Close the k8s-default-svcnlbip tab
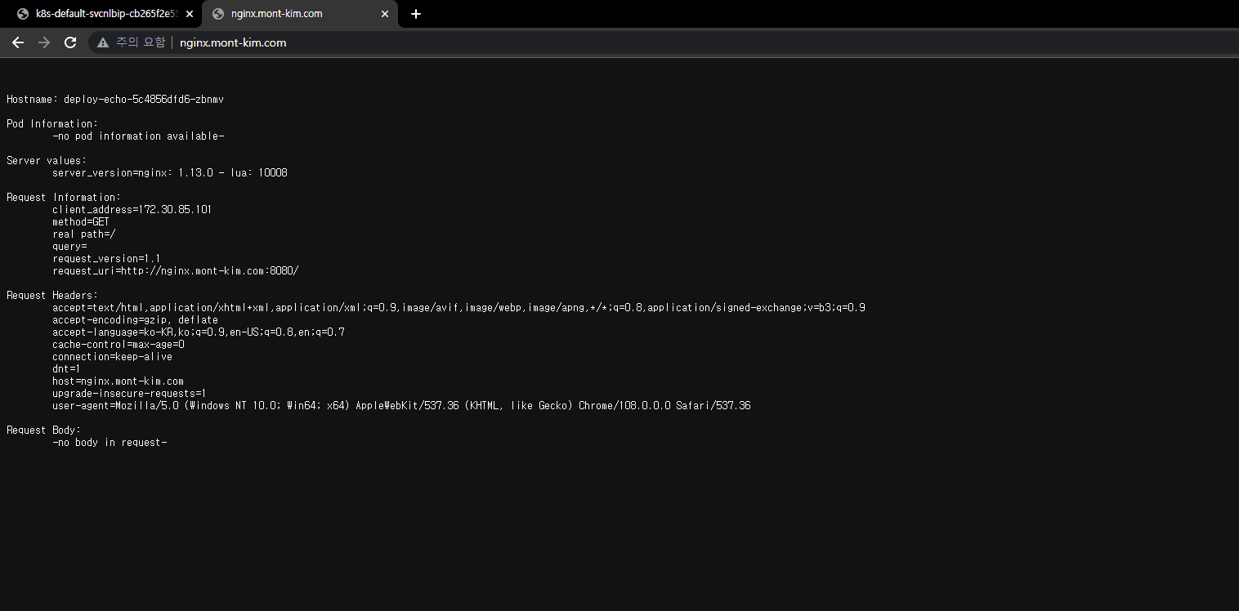The image size is (1239, 611). [x=190, y=14]
